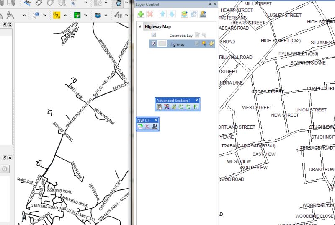Click the red X Remove Layer icon
Screen dimensions: 335x225
click(150, 14)
